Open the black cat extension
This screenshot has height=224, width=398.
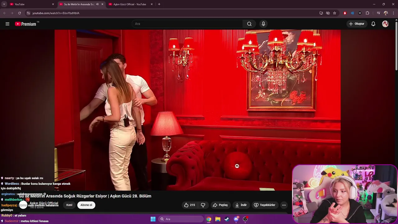[360, 13]
